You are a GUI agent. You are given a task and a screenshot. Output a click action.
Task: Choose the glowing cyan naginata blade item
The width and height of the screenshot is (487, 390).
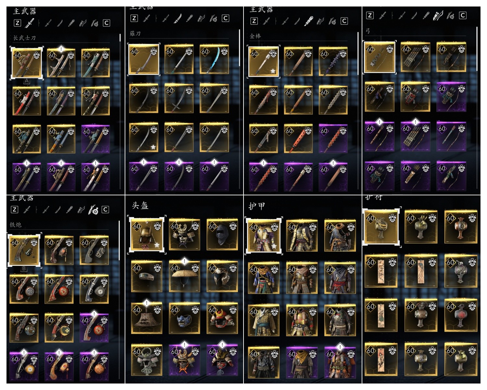coord(214,60)
